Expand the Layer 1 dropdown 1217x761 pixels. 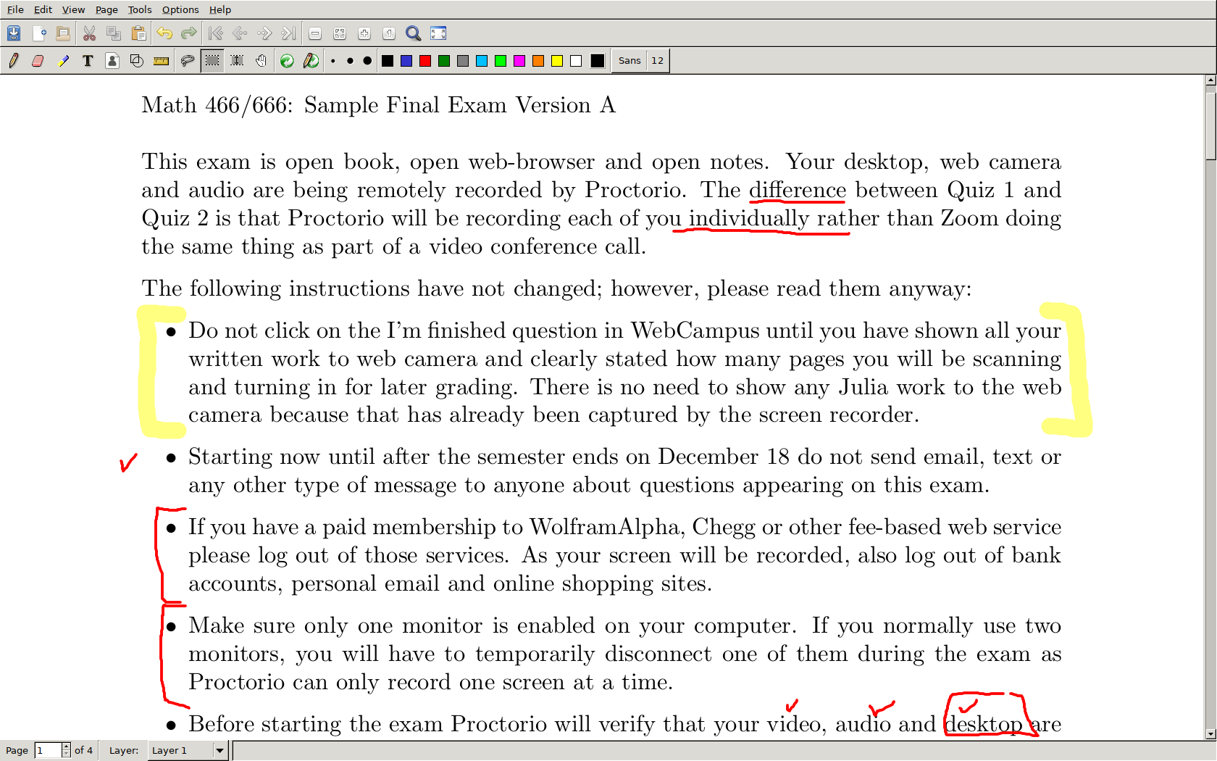click(x=219, y=750)
